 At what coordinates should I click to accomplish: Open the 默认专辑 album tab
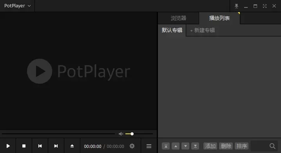pos(172,30)
